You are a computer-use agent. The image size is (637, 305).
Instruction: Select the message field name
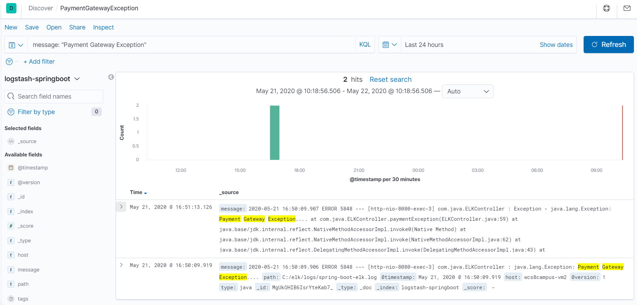(x=28, y=270)
